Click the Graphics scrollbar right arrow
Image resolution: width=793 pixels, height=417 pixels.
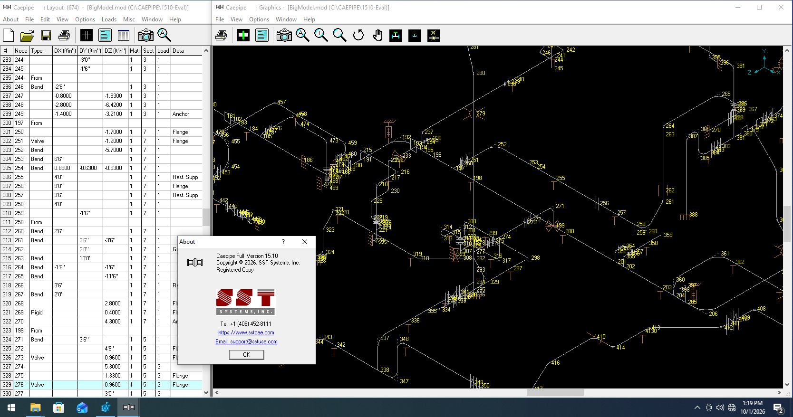[779, 393]
